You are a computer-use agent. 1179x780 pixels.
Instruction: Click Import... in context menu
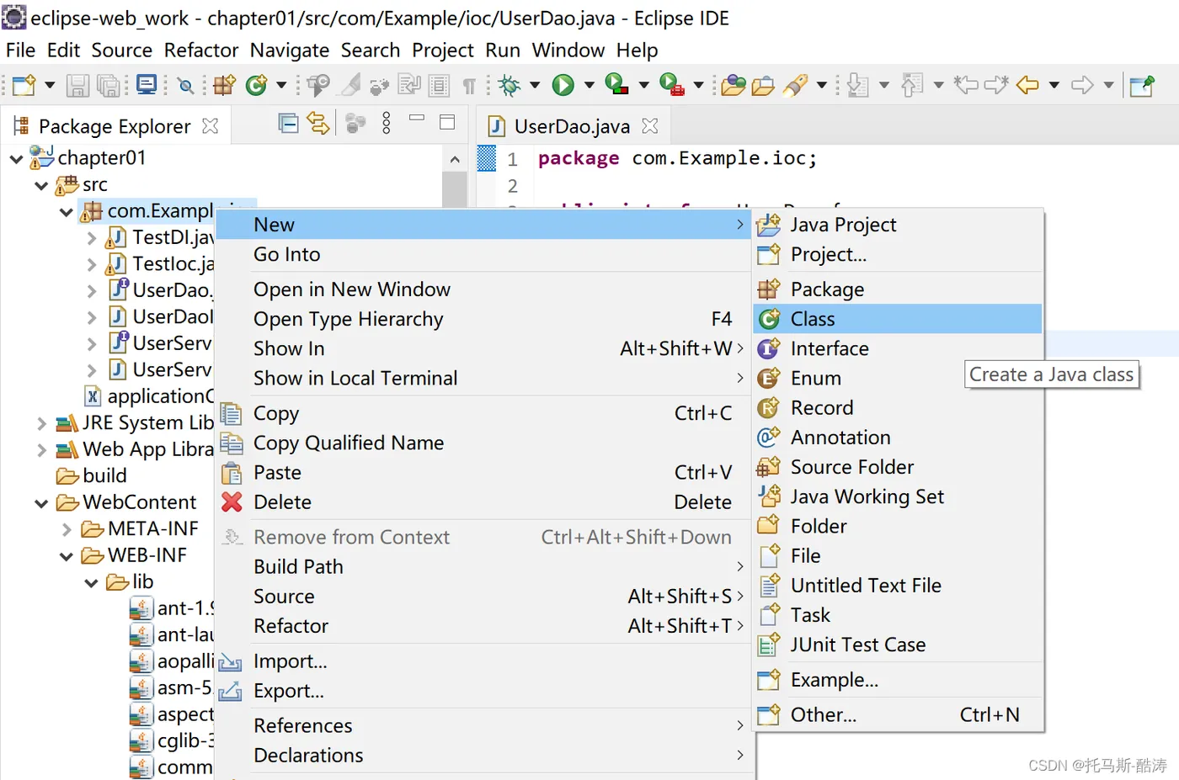tap(483, 661)
